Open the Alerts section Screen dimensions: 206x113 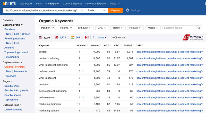[x=38, y=4]
